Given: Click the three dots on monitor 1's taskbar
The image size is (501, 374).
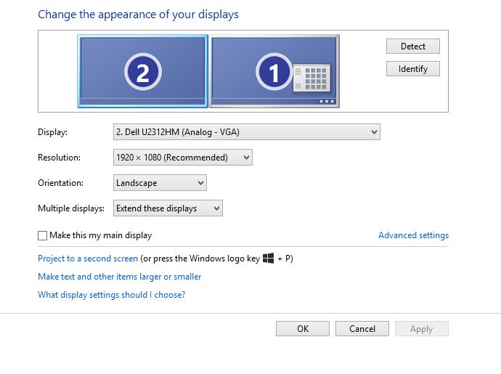Looking at the screenshot, I should (x=326, y=102).
